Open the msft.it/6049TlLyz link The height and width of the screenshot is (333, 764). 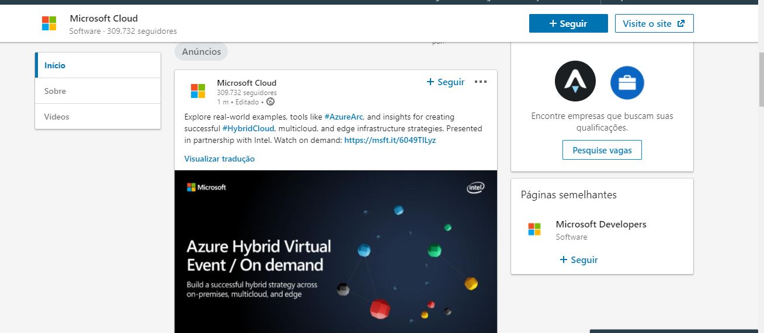point(390,140)
